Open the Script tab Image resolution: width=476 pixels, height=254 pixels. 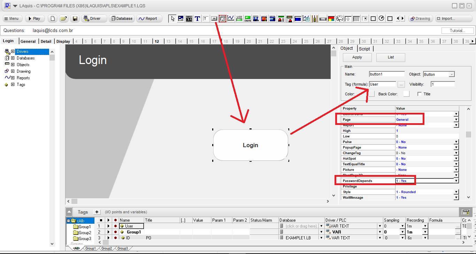point(364,49)
